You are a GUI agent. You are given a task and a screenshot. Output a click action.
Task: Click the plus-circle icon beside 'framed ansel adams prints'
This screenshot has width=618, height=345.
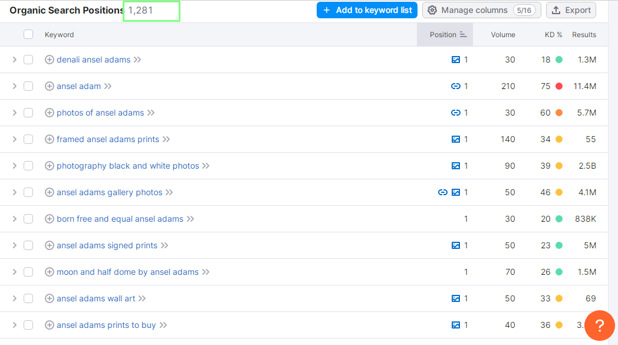point(50,139)
